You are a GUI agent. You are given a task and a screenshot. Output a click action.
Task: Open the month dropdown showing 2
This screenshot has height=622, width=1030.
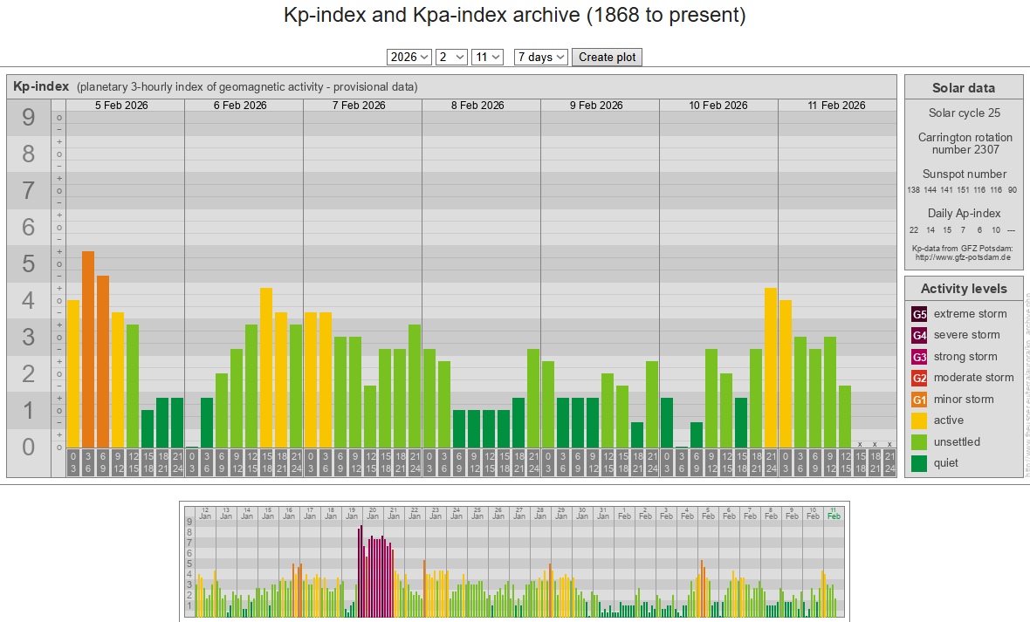(452, 57)
